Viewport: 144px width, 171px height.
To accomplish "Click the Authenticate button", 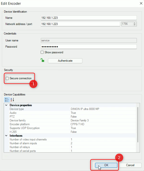I will click(65, 61).
